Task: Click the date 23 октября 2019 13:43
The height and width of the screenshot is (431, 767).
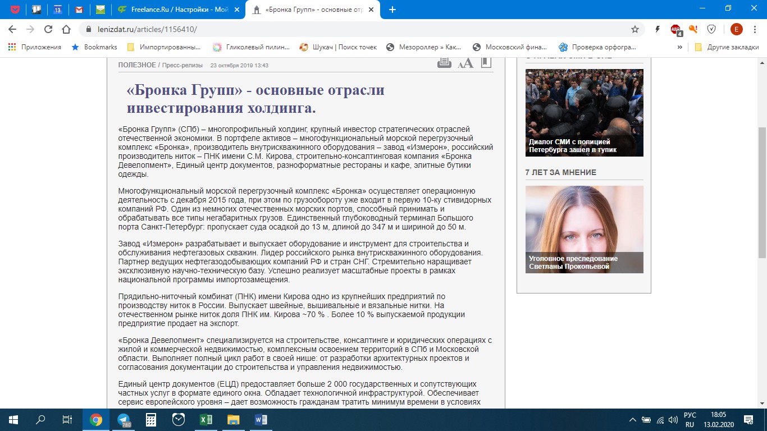Action: coord(239,66)
